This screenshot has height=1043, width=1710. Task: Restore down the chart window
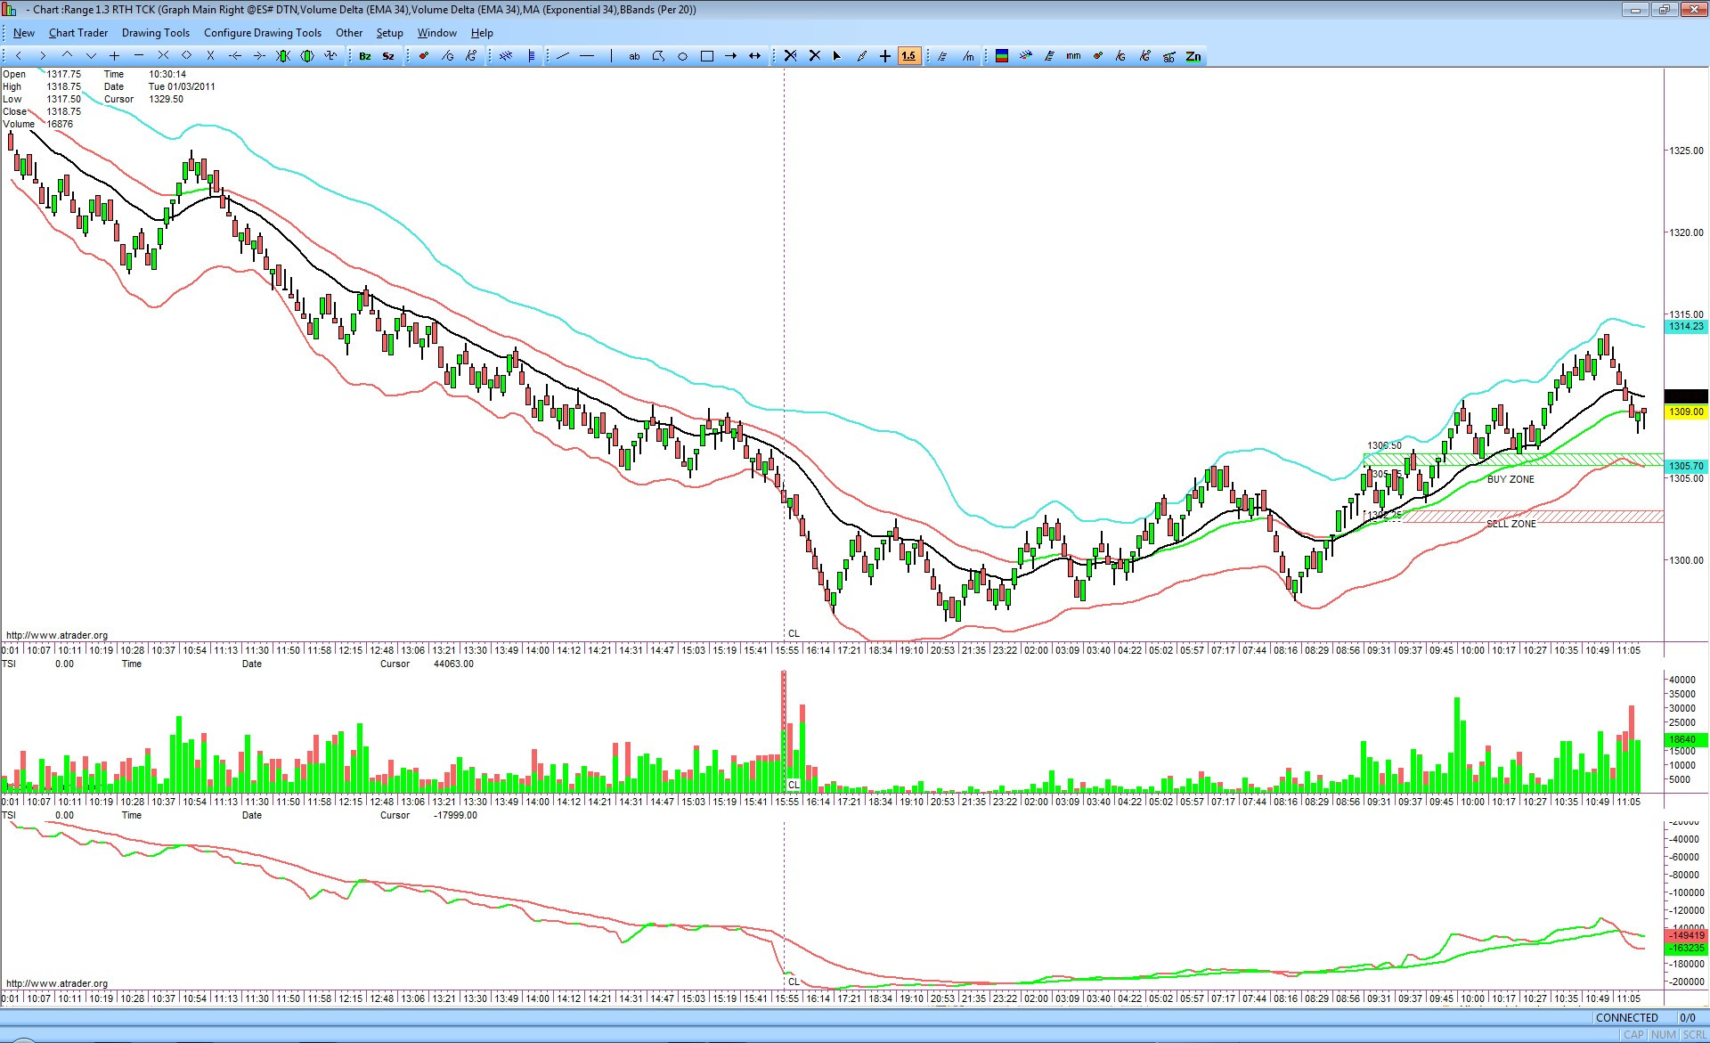point(1664,10)
